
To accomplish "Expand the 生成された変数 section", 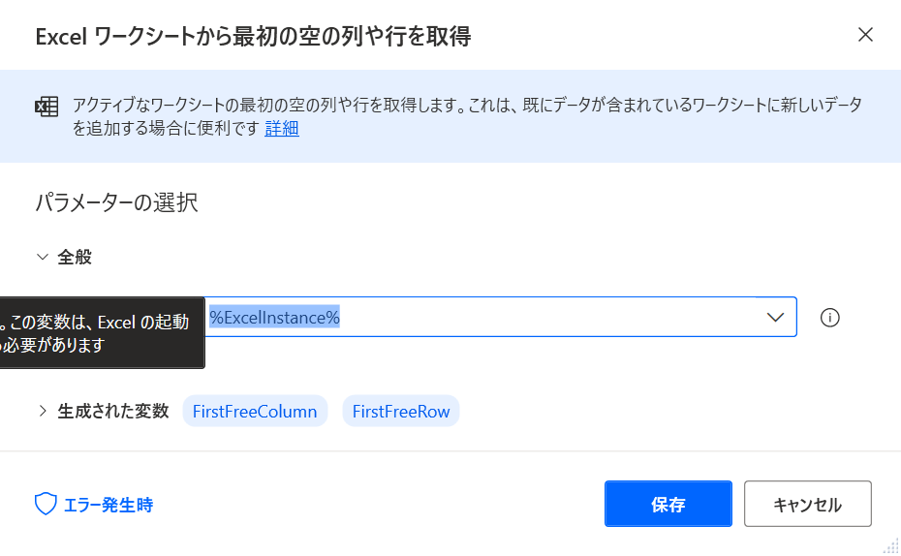I will coord(43,411).
